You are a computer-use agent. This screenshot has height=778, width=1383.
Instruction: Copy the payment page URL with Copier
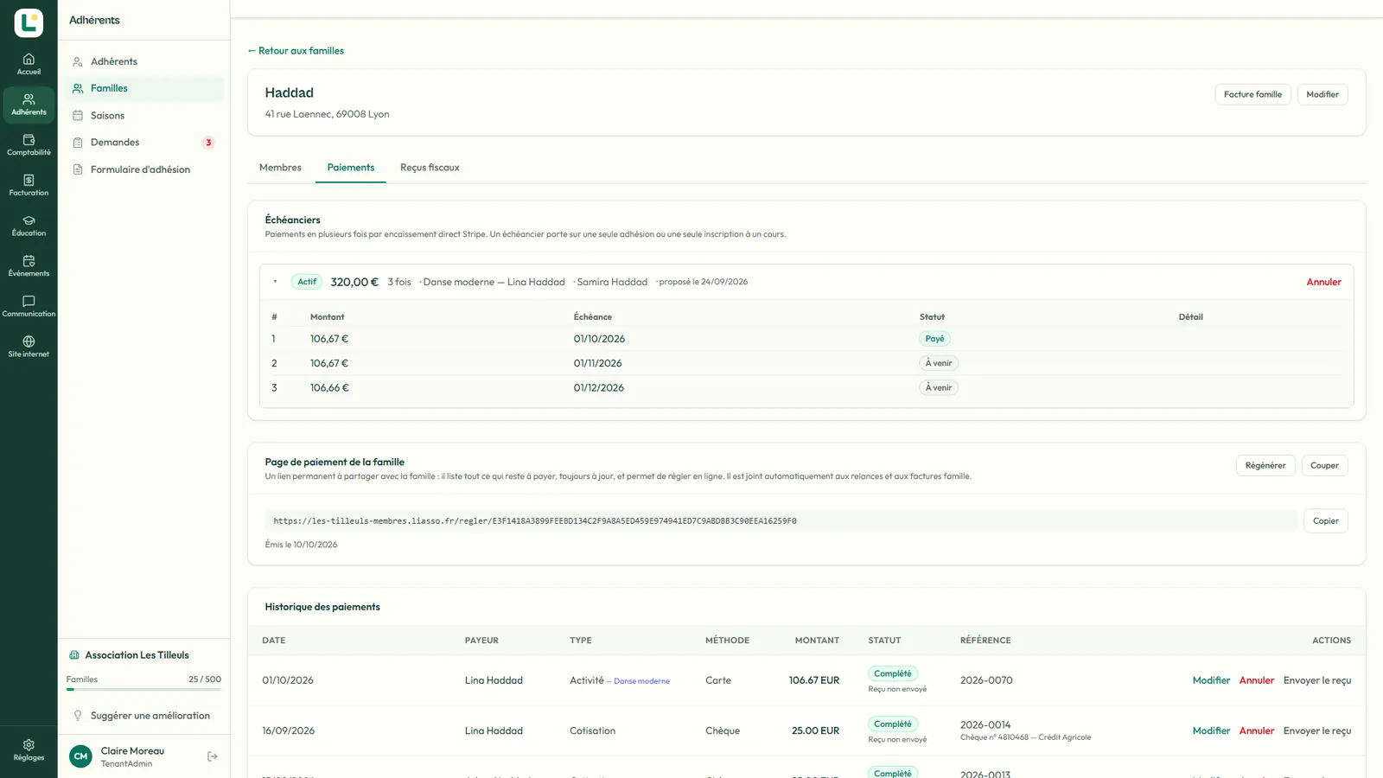pos(1326,520)
